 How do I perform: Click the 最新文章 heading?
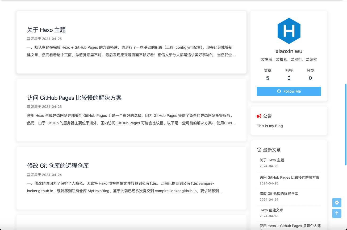(x=272, y=150)
